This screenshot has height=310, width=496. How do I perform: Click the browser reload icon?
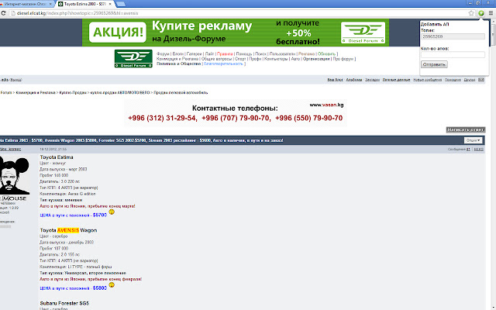(x=3, y=13)
